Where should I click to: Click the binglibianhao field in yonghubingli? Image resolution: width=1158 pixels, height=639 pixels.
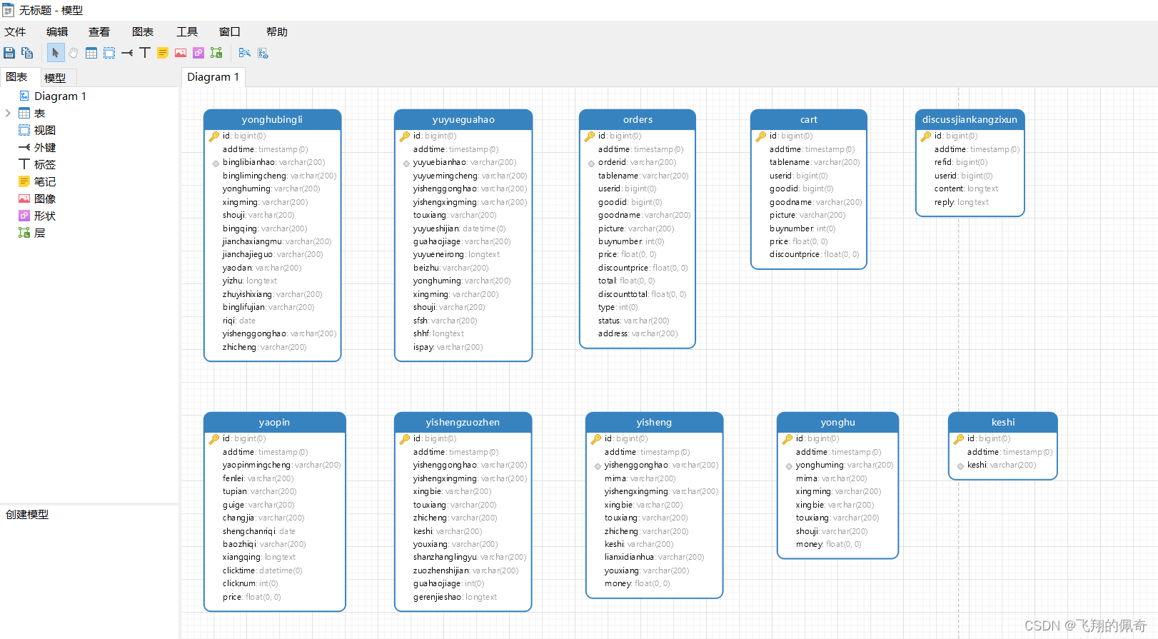click(273, 162)
